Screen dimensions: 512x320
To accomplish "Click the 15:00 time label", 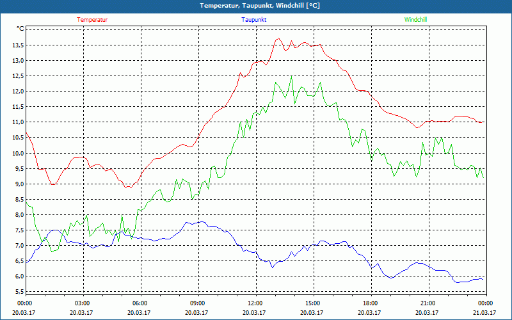I will [x=313, y=303].
